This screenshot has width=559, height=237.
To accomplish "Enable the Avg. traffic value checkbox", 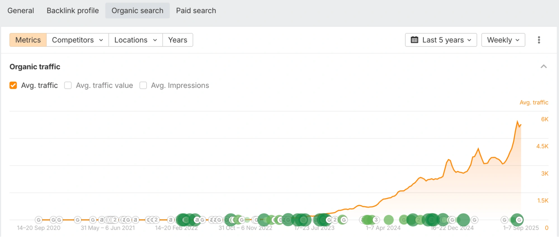I will [68, 85].
